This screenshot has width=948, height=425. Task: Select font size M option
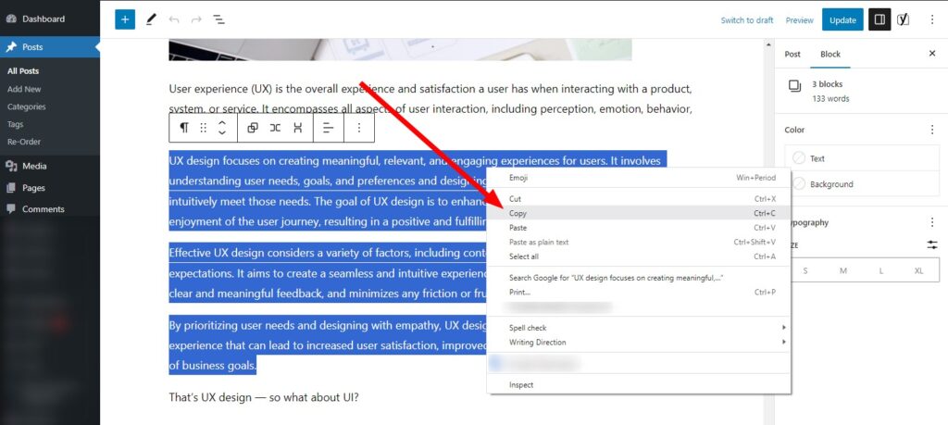842,270
